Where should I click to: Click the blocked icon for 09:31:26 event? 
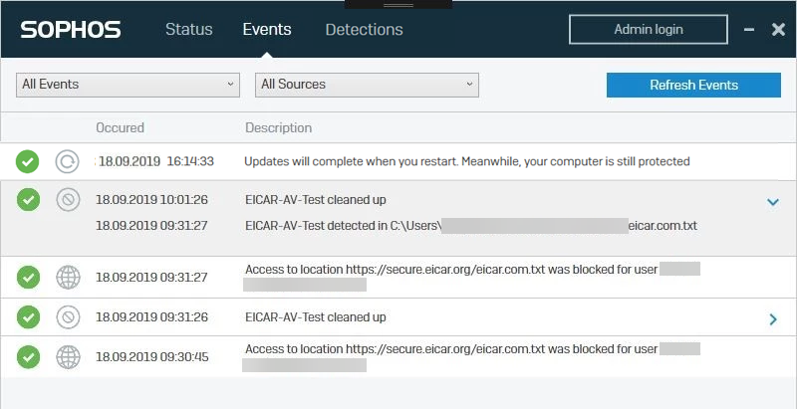tap(67, 317)
